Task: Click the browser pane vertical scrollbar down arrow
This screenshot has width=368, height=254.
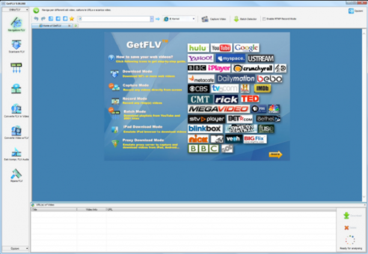Action: (364, 197)
